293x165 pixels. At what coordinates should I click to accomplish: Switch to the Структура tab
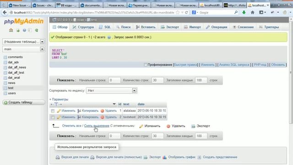(83, 27)
